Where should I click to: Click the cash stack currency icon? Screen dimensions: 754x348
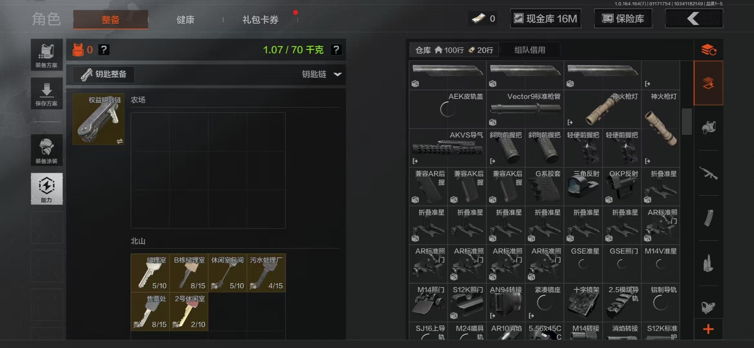(478, 18)
